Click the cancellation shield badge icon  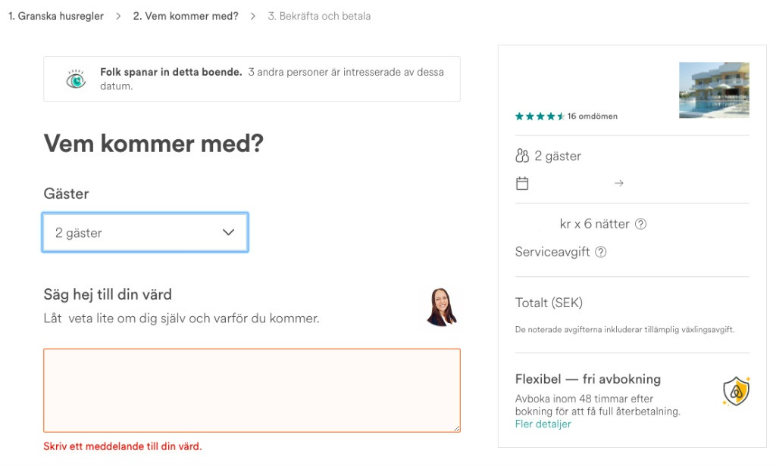737,391
